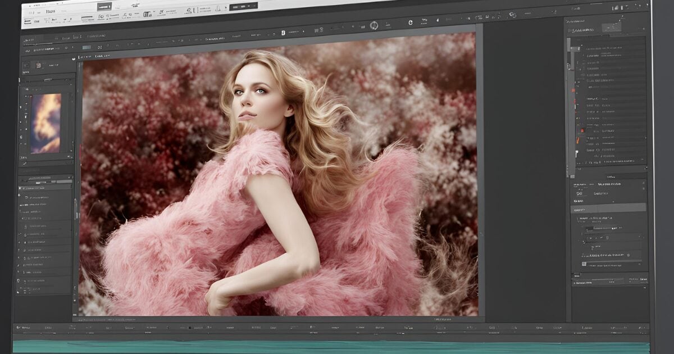Screen dimensions: 674x354
Task: Click the first label in the bottom status bar
Action: pos(25,326)
